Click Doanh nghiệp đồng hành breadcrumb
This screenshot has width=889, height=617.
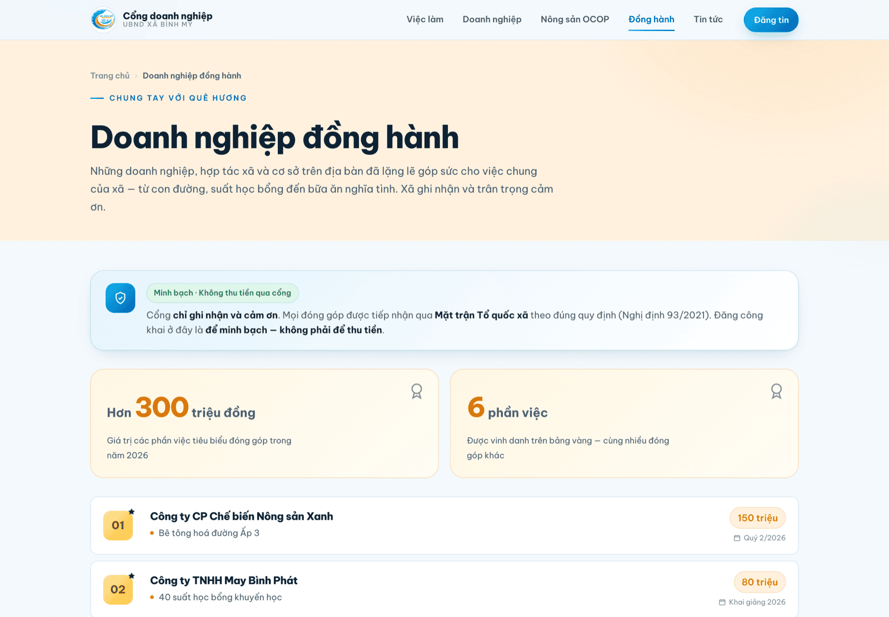[192, 76]
